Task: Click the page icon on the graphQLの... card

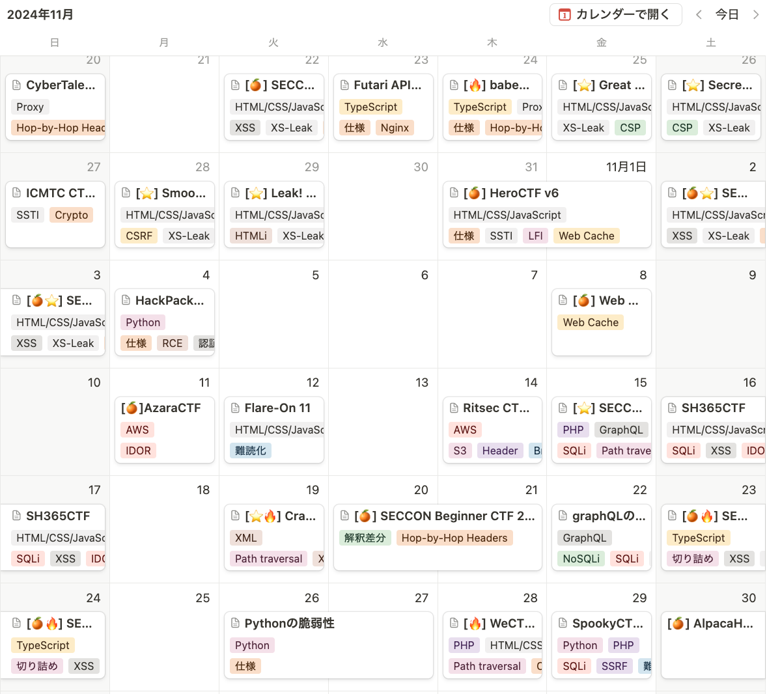Action: (x=563, y=516)
